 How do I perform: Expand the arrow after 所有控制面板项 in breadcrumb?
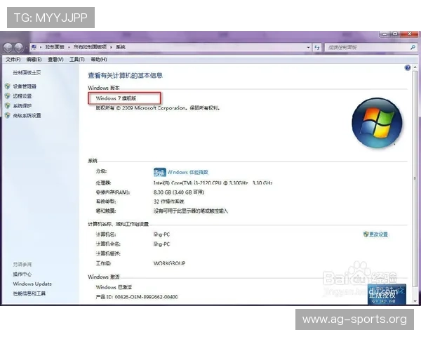(111, 47)
